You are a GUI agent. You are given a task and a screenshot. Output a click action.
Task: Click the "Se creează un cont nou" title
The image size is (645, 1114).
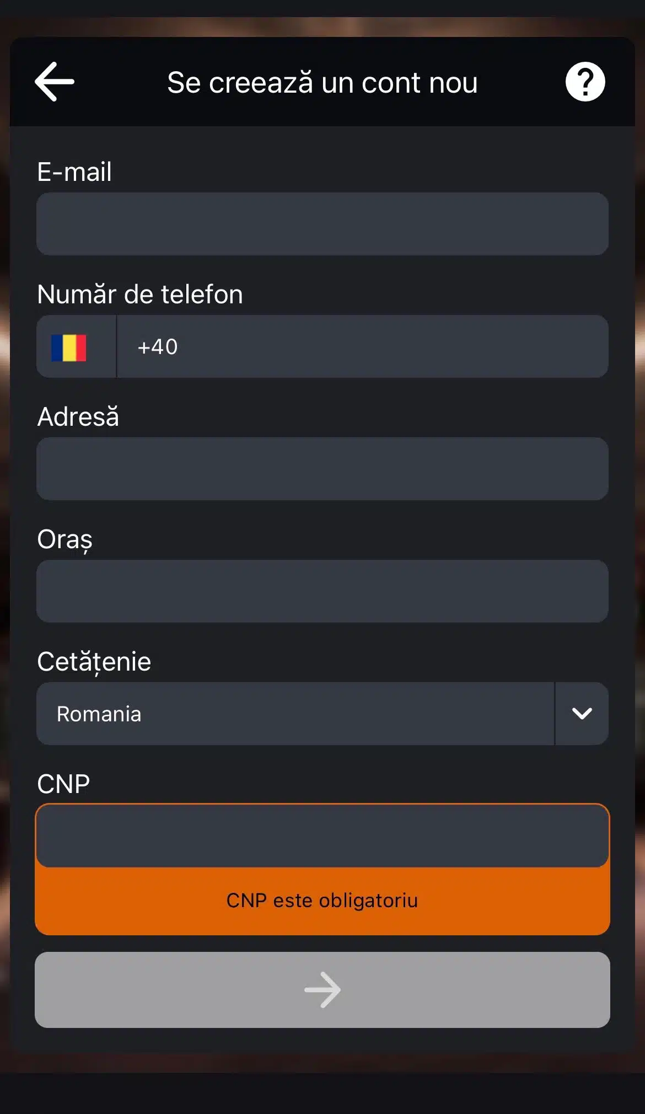click(322, 83)
